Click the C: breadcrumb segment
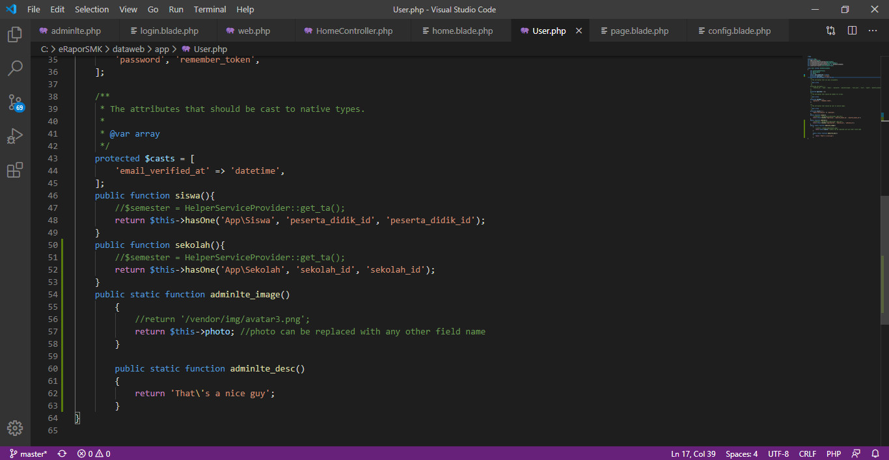This screenshot has width=889, height=460. click(44, 49)
